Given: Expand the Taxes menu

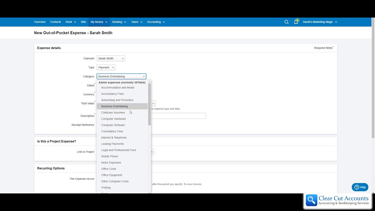Looking at the screenshot, I should (137, 22).
